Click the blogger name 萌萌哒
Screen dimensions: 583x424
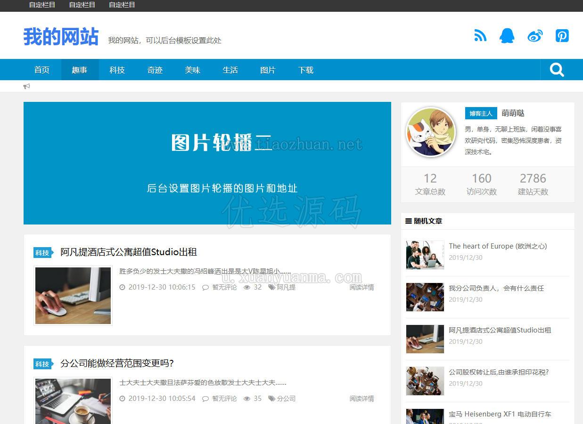[x=513, y=113]
